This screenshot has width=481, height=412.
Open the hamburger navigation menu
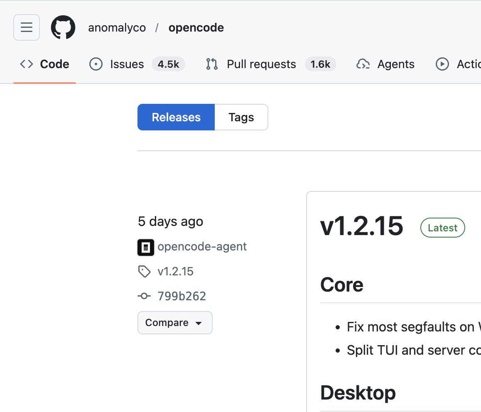(x=27, y=27)
